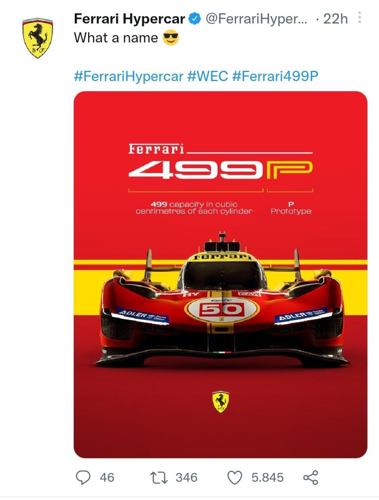Open the #FerrariHypercar hashtag
This screenshot has width=379, height=500.
pyautogui.click(x=129, y=76)
